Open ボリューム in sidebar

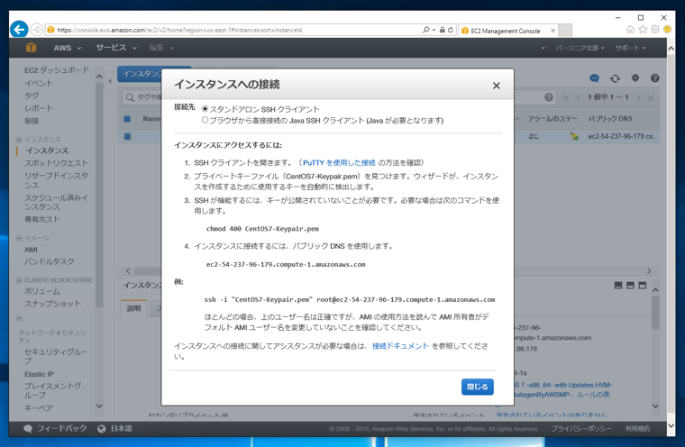(x=42, y=291)
